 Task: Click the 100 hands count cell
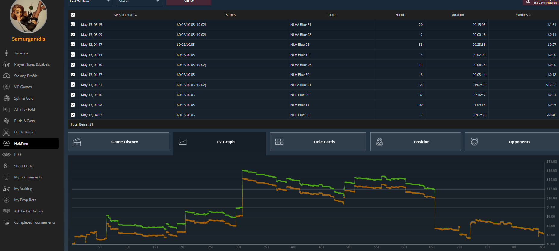click(x=420, y=105)
